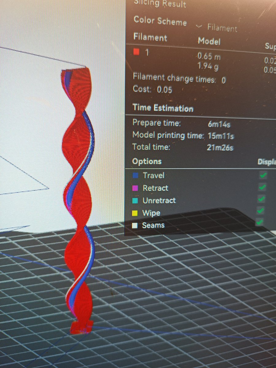Click the Color Scheme label

tap(160, 21)
